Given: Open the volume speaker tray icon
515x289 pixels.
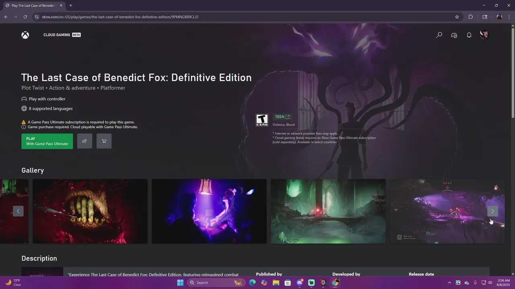Looking at the screenshot, I should [490, 283].
